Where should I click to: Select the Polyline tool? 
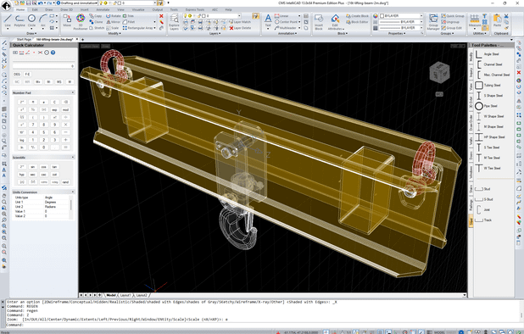20,21
